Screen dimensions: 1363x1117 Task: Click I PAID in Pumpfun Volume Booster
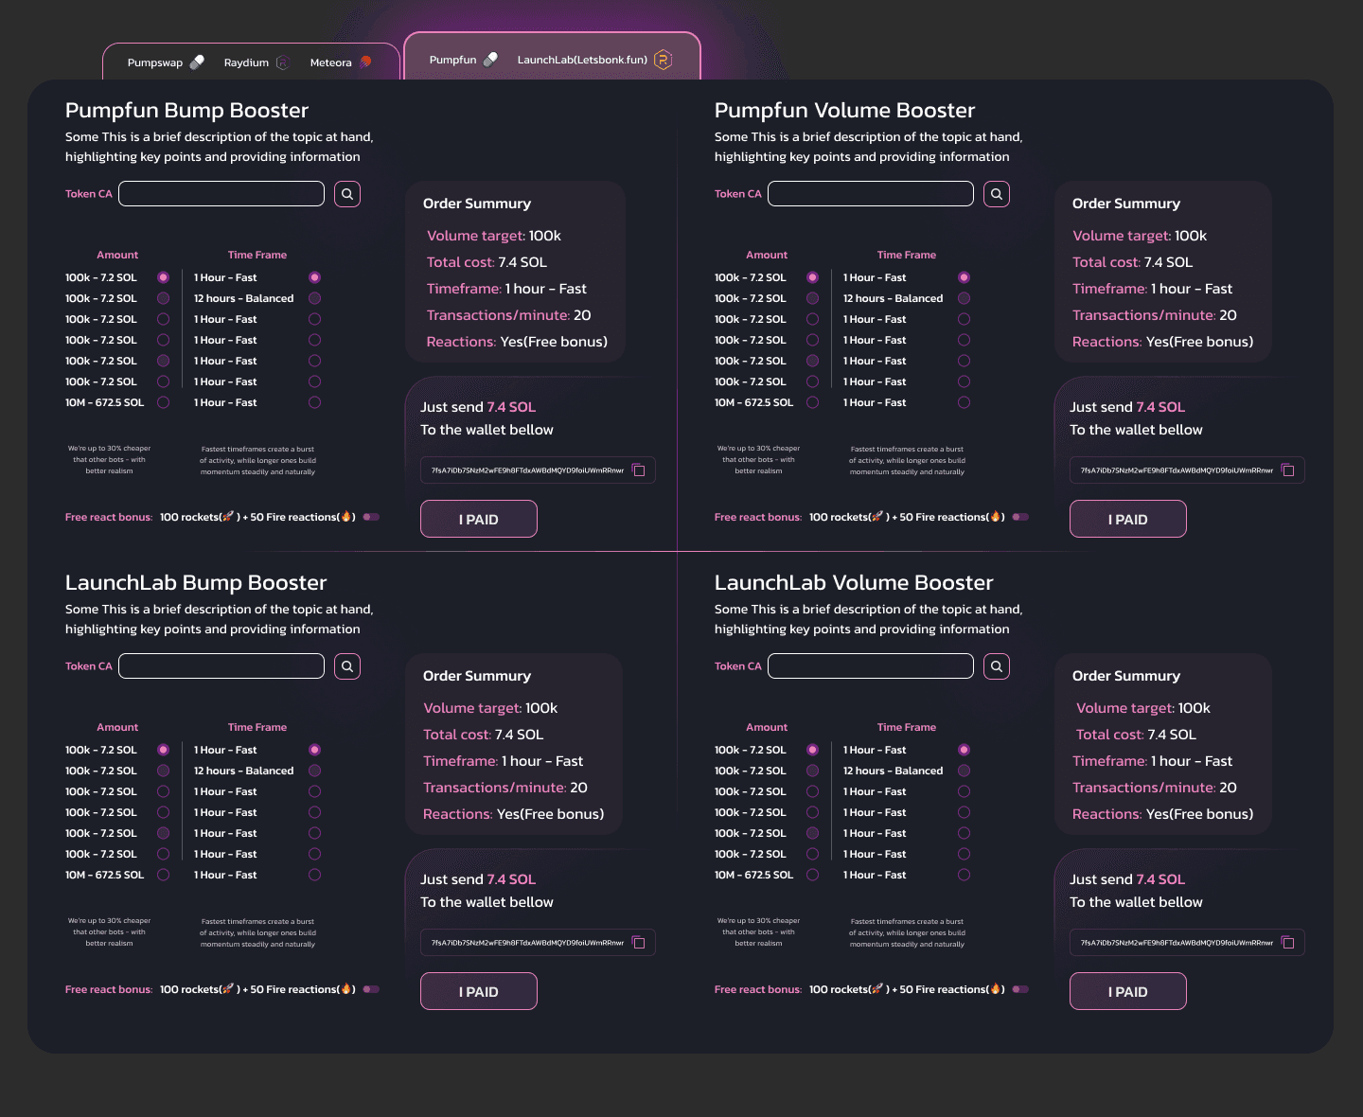1128,519
